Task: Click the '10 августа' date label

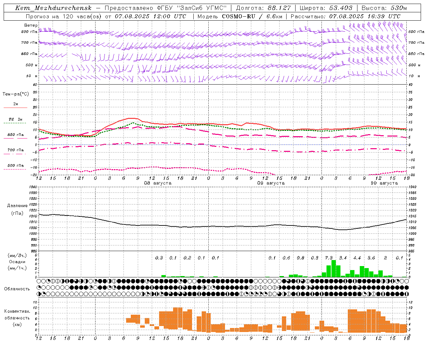Action: click(384, 183)
